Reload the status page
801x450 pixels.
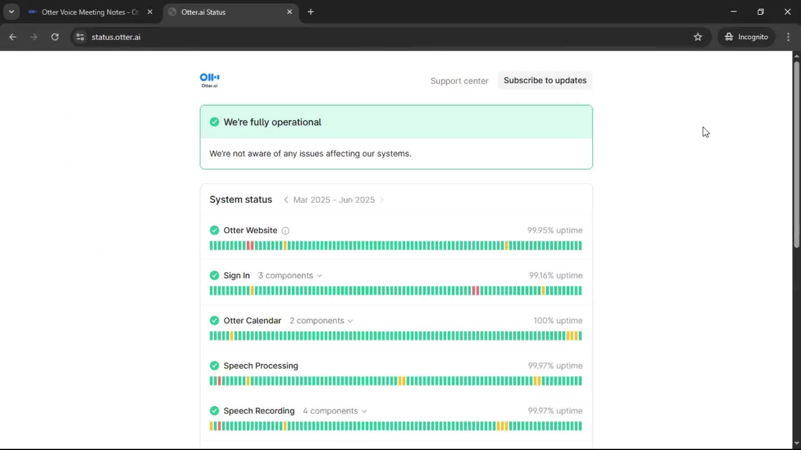click(x=55, y=37)
